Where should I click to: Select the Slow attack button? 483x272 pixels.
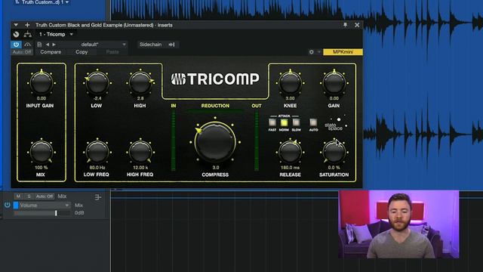pos(296,122)
